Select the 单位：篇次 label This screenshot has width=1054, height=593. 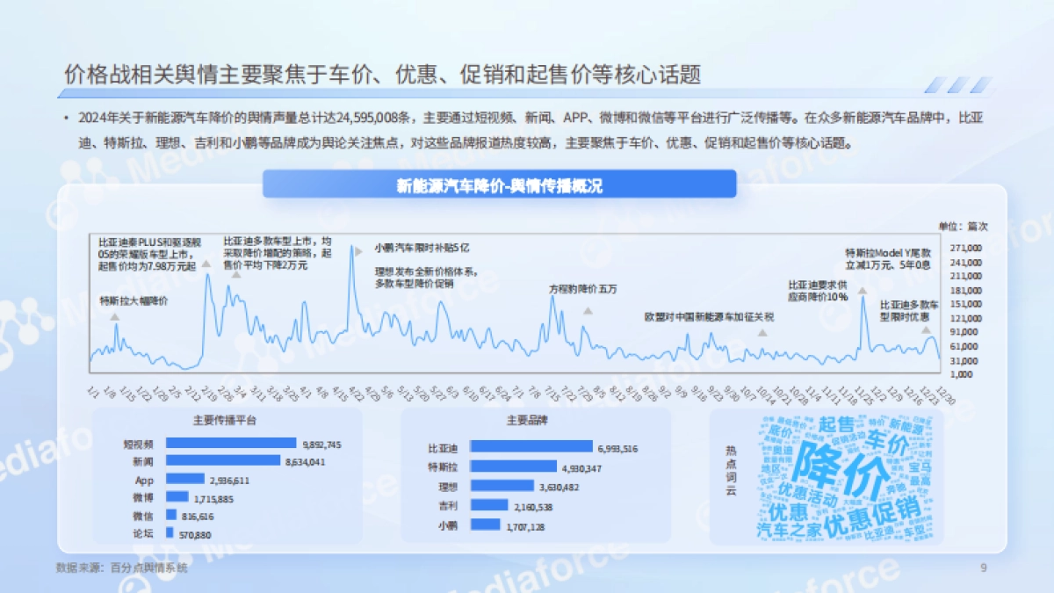[x=964, y=225]
